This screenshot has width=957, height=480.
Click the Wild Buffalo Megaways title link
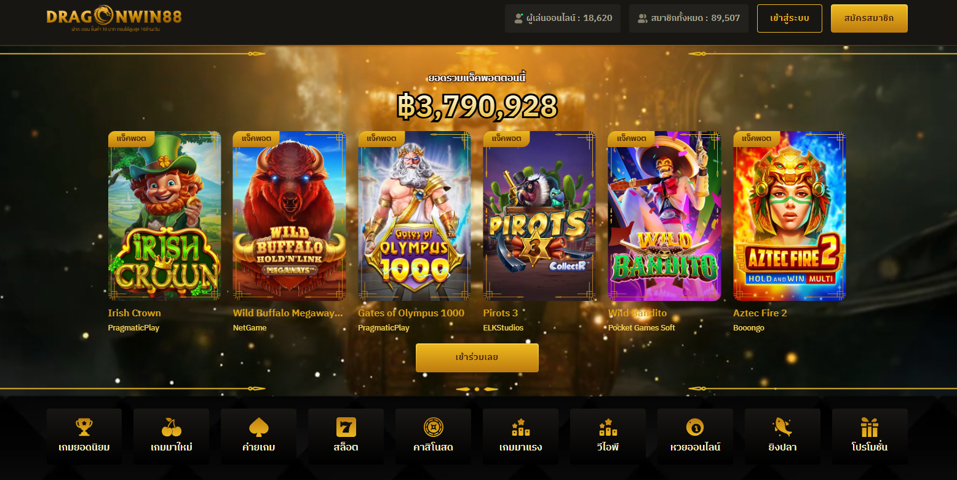pos(288,313)
